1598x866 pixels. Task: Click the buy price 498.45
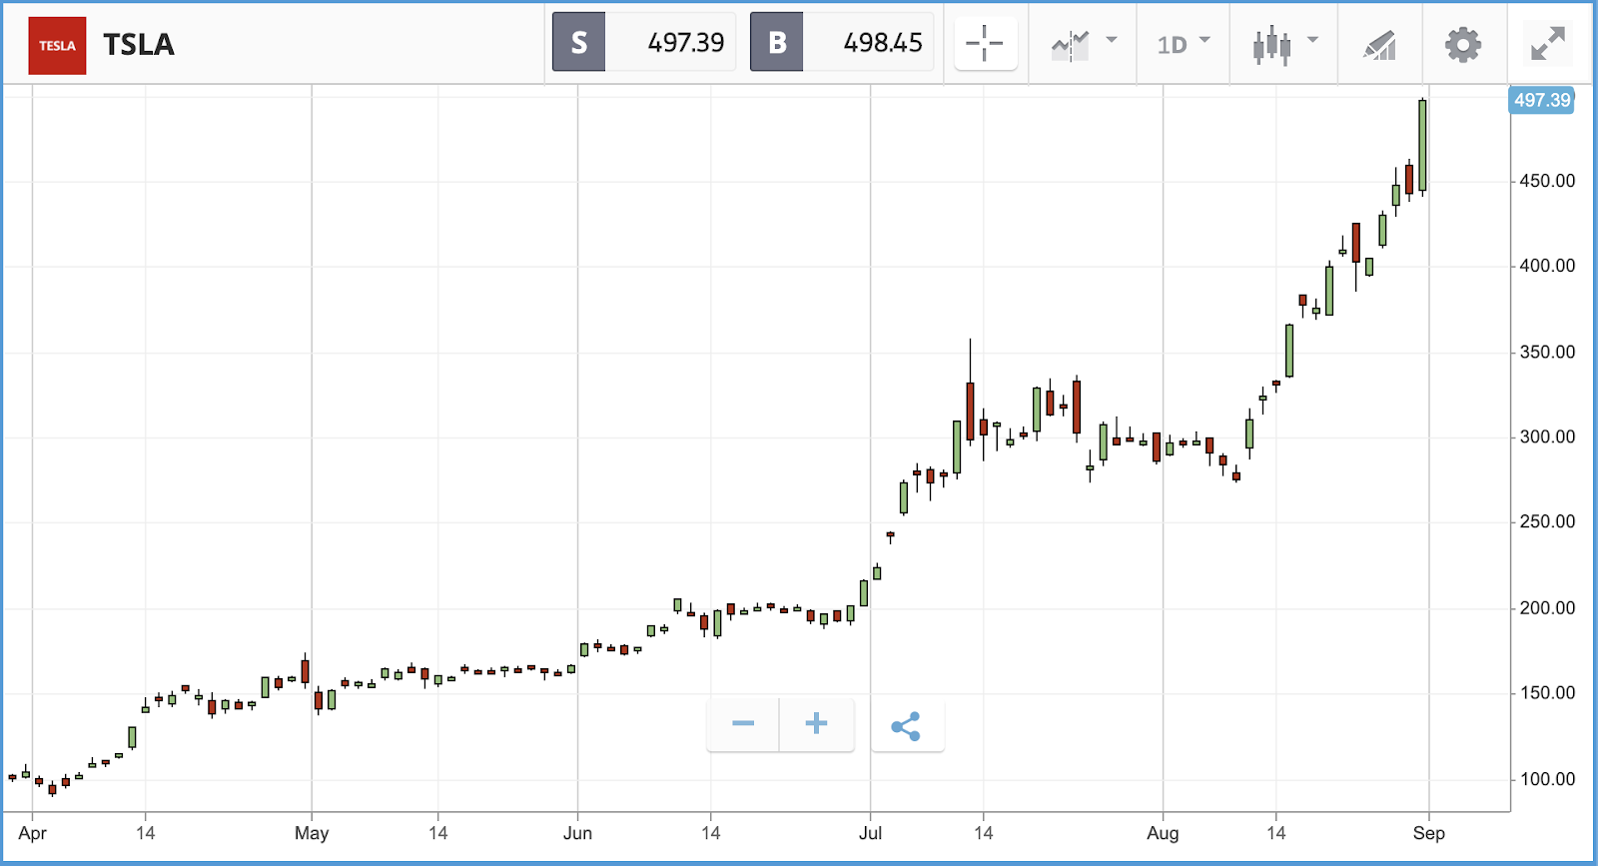tap(883, 43)
